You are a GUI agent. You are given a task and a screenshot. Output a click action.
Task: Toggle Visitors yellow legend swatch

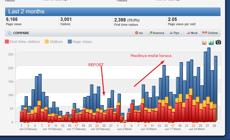coord(47,42)
